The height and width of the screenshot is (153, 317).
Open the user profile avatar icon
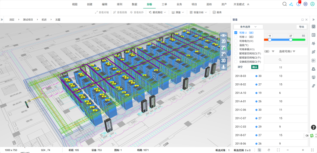click(312, 4)
